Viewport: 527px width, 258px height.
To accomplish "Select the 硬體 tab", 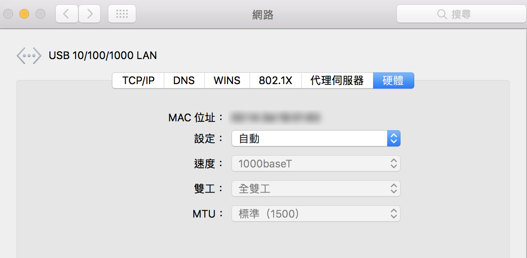I will [393, 80].
